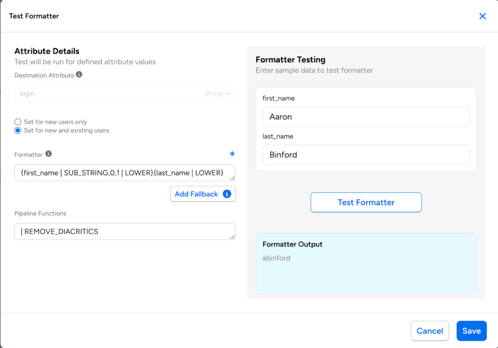Cancel the formatter changes
This screenshot has width=498, height=348.
pos(429,331)
